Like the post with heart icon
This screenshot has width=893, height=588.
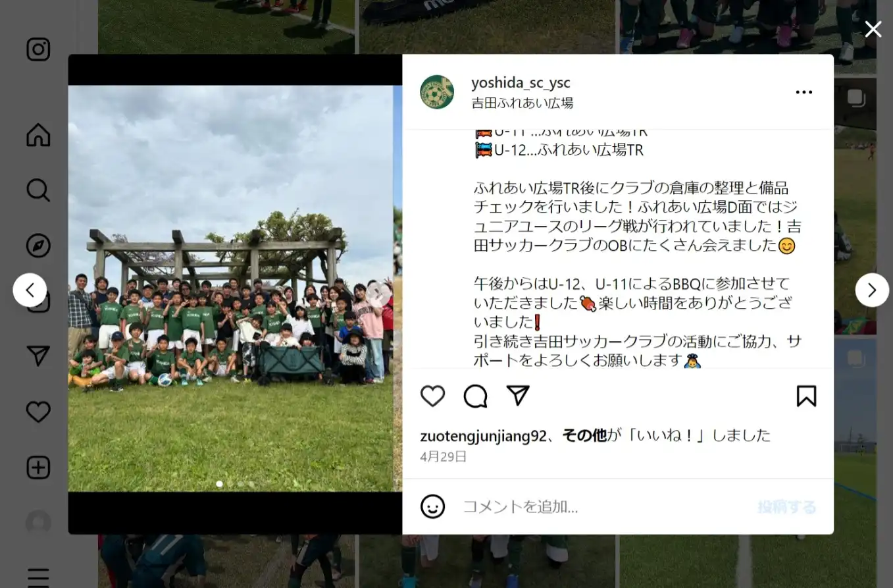coord(432,396)
